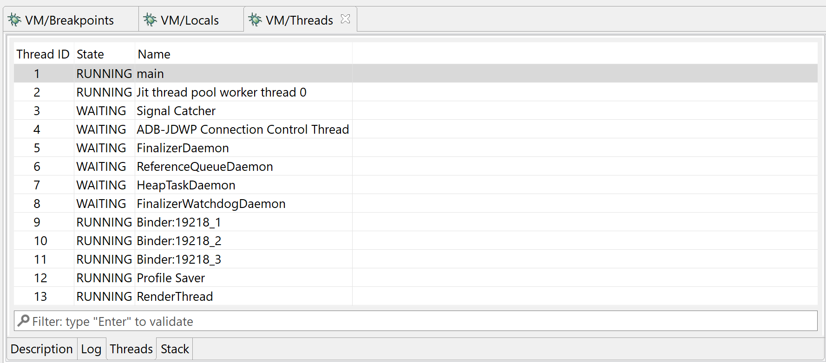826x363 pixels.
Task: Select the Signal Catcher thread row
Action: (x=416, y=110)
